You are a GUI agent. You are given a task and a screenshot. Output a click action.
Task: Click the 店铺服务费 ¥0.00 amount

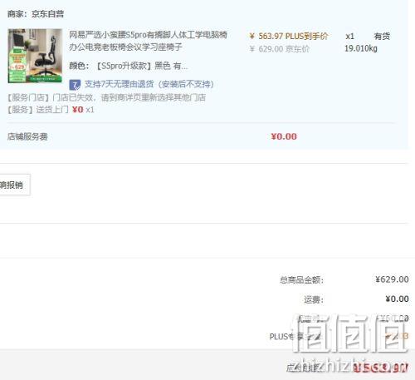point(284,136)
